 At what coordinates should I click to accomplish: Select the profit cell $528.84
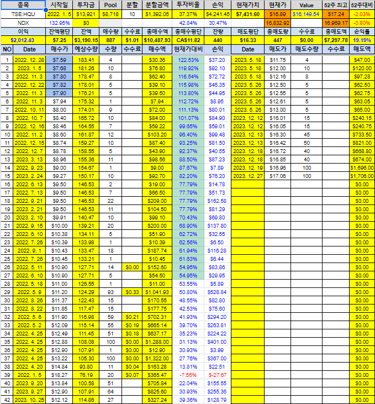[218, 292]
